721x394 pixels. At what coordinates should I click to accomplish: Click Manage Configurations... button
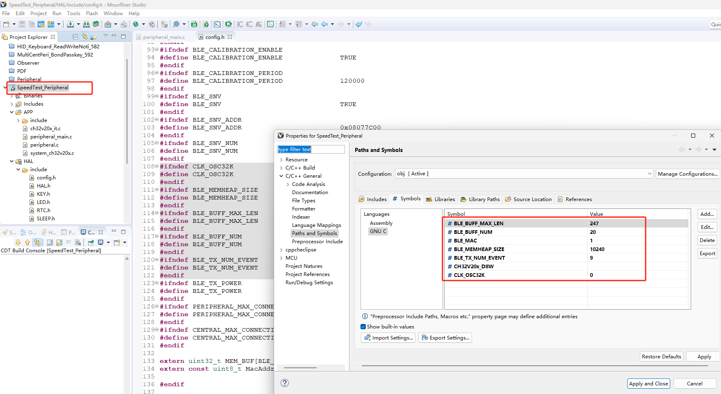(x=687, y=174)
